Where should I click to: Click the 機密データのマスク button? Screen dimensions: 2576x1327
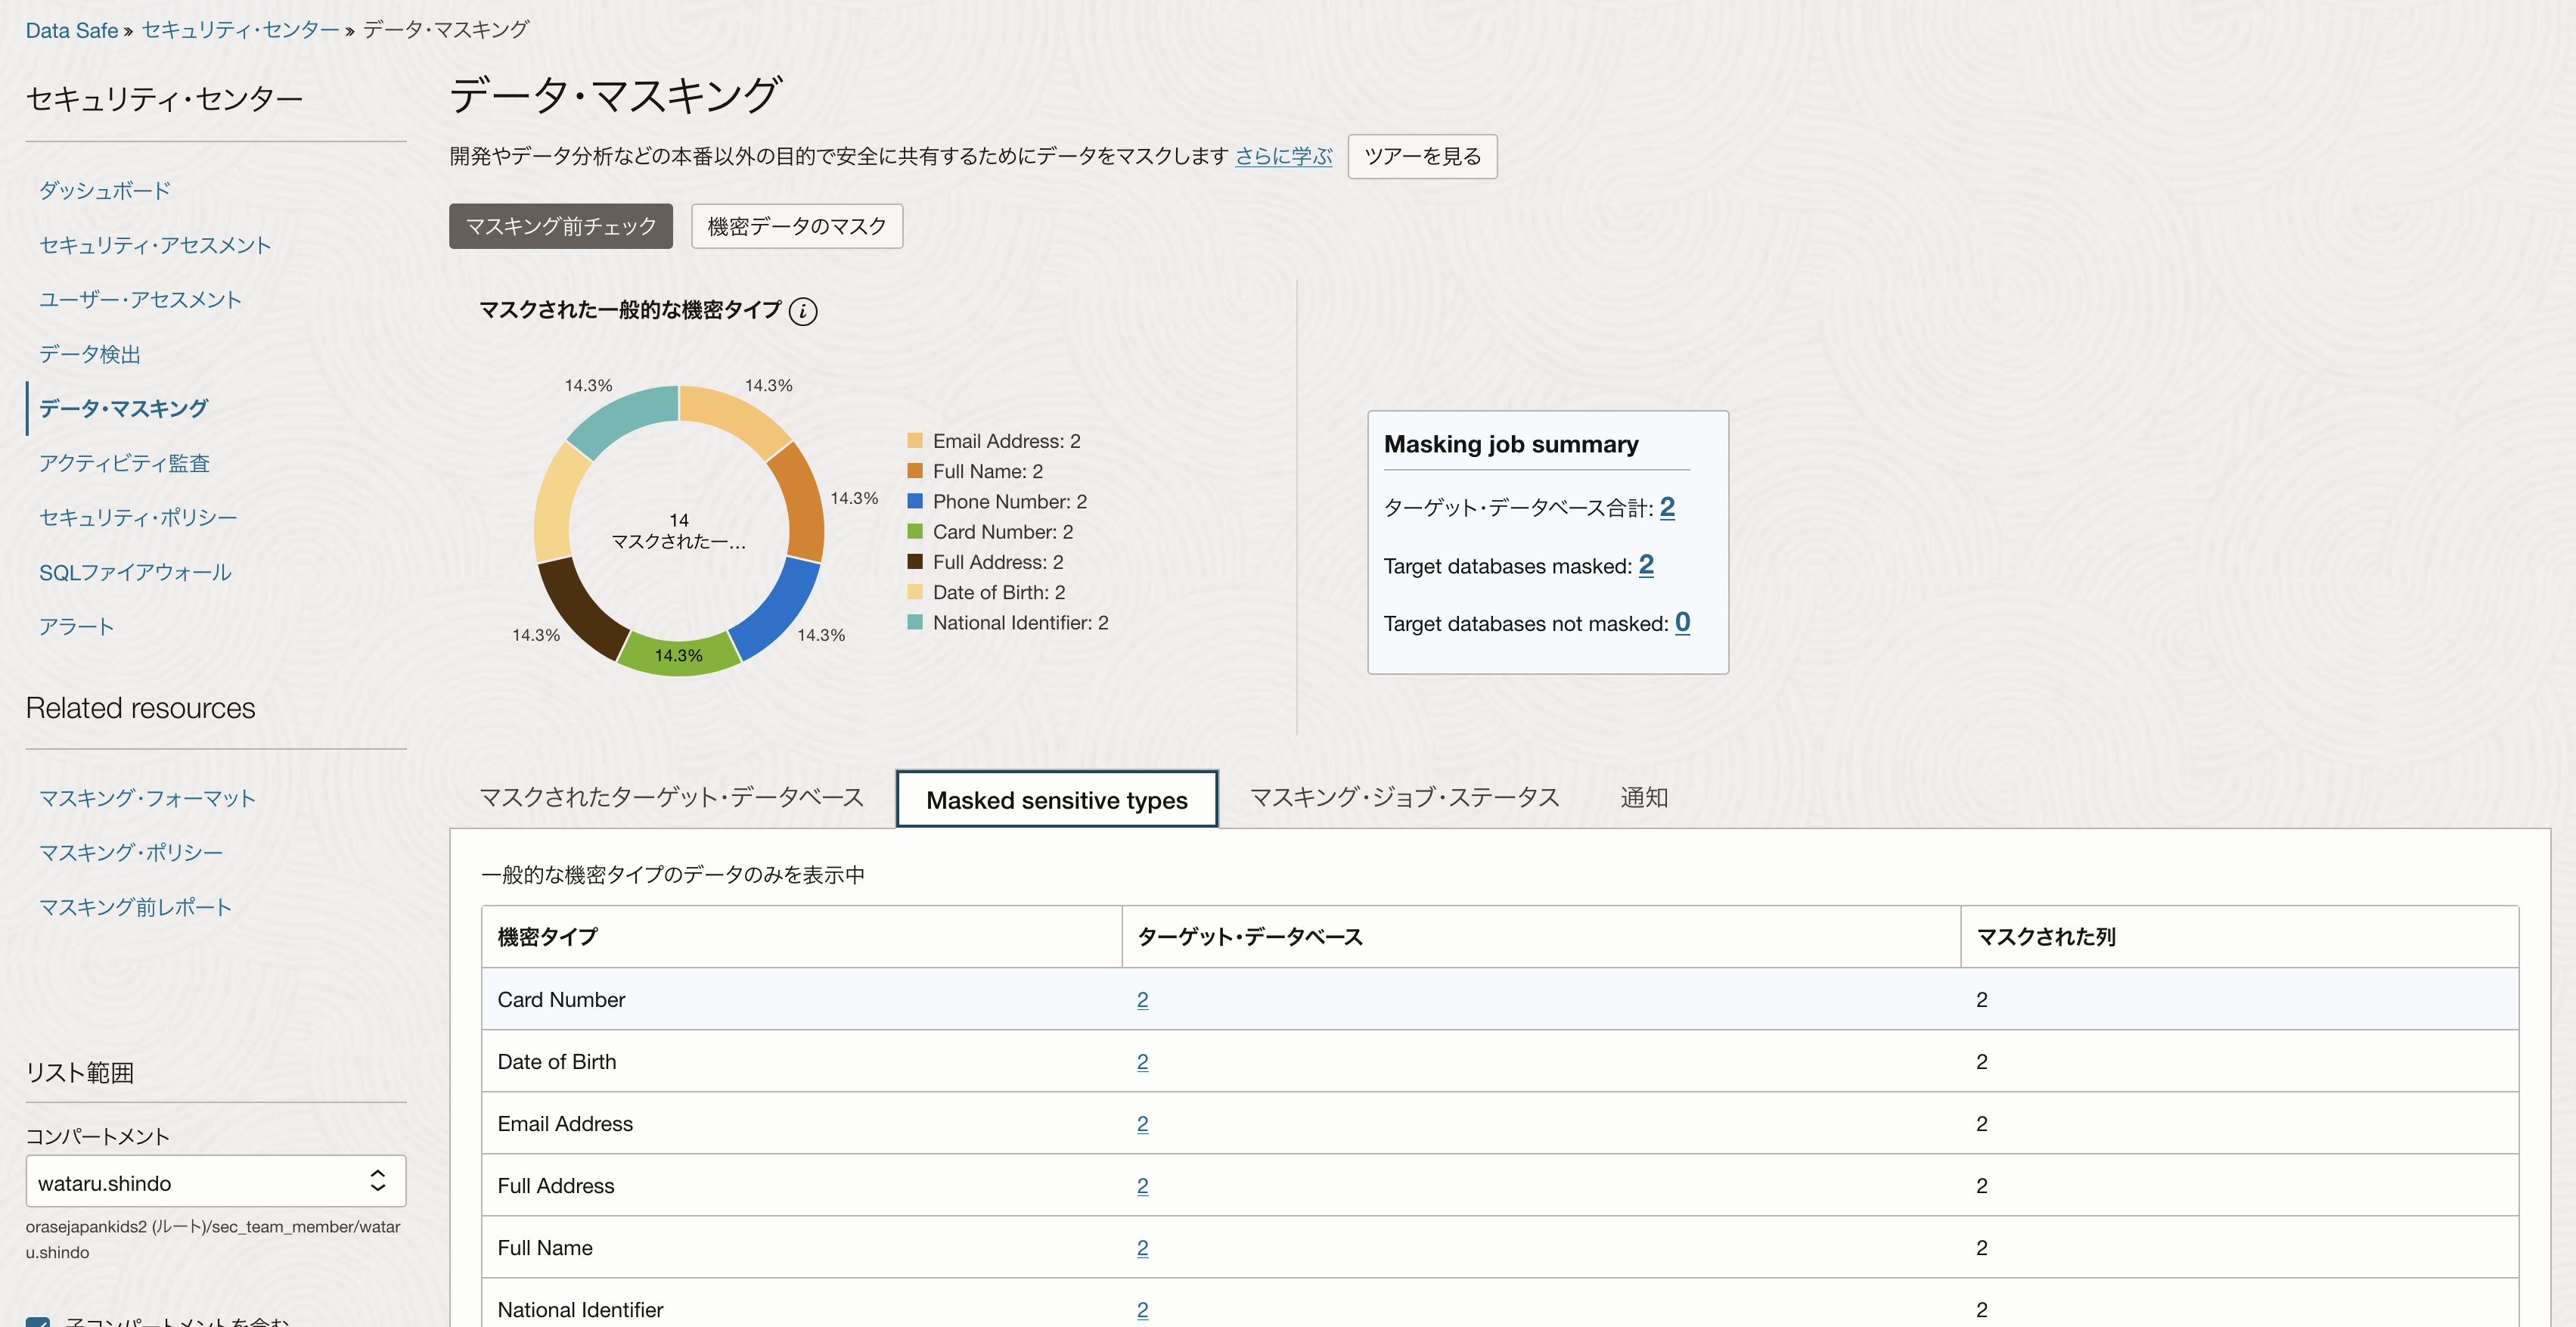point(796,226)
